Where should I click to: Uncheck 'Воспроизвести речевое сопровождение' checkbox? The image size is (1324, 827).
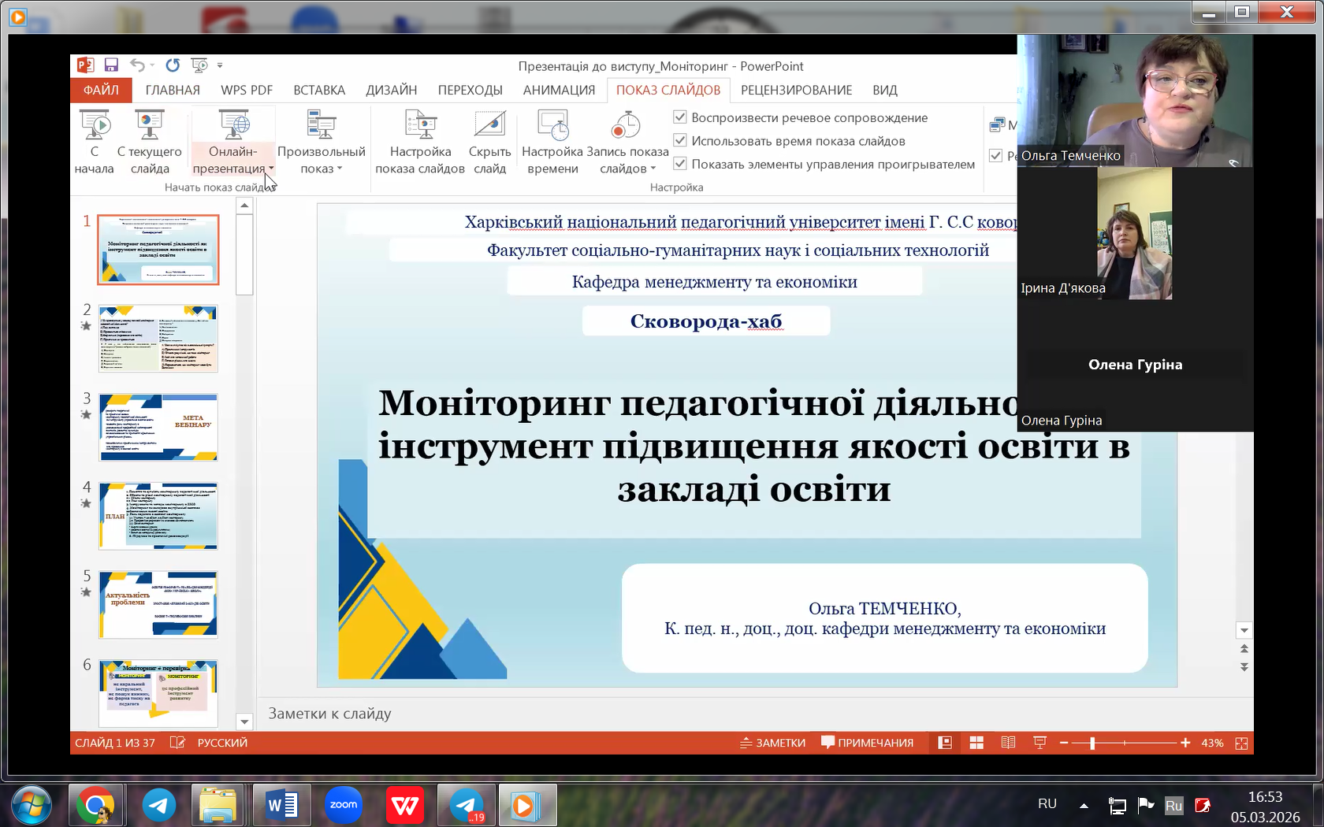[680, 117]
